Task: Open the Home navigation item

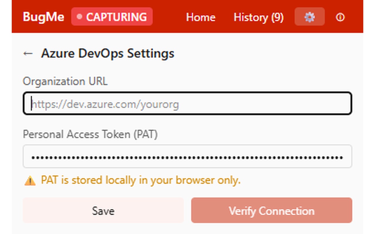Action: click(x=201, y=17)
